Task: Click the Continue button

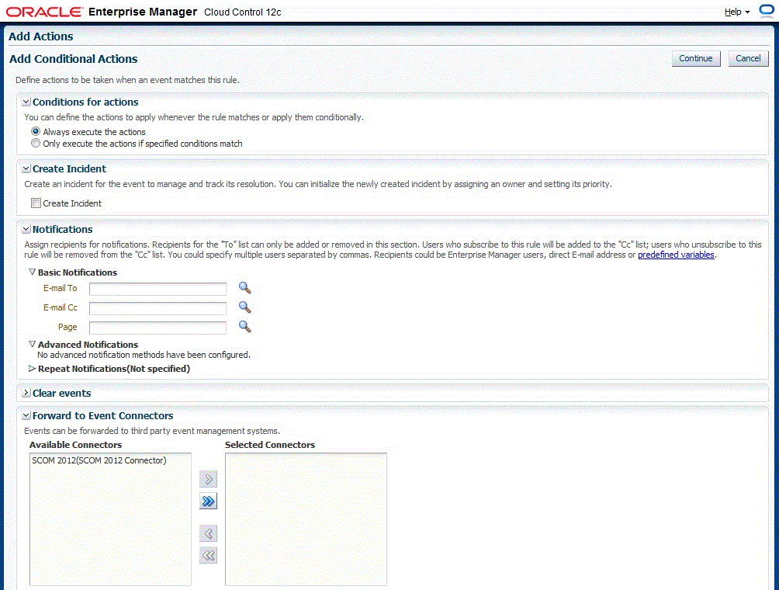Action: (695, 58)
